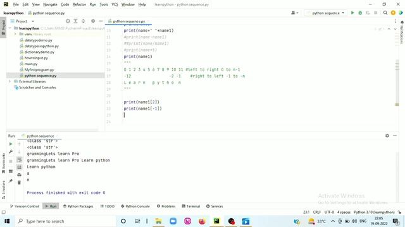Screen dimensions: 405x227
Task: Click the CRLF line separator in status bar
Action: click(x=317, y=212)
